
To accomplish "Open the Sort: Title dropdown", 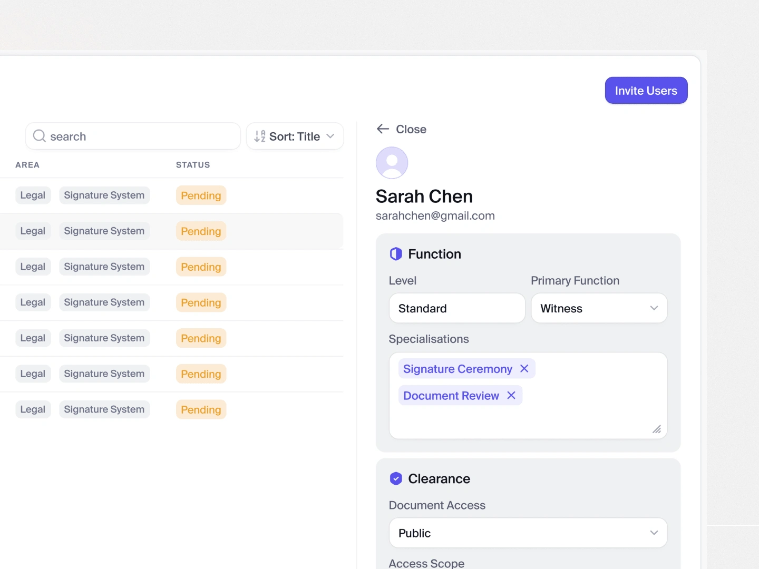I will point(295,136).
